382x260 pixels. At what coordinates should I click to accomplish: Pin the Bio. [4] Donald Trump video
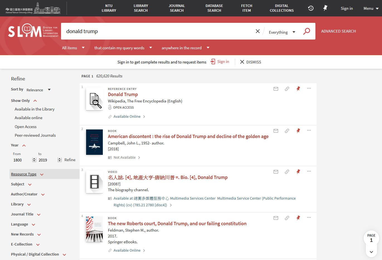(x=298, y=172)
